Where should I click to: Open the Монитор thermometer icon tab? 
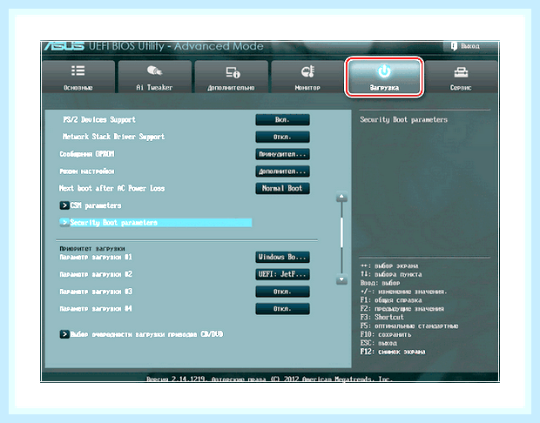(x=307, y=71)
